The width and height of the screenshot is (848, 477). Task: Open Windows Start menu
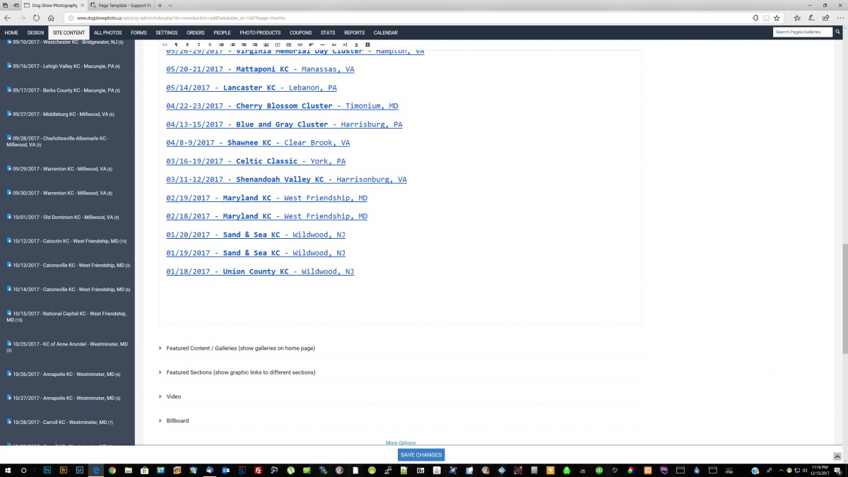click(x=8, y=470)
